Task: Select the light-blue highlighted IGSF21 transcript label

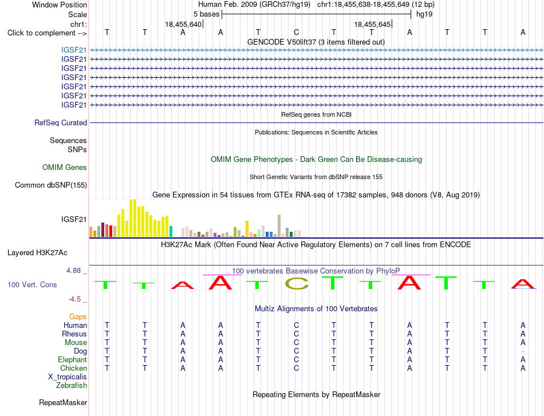Action: pos(73,50)
